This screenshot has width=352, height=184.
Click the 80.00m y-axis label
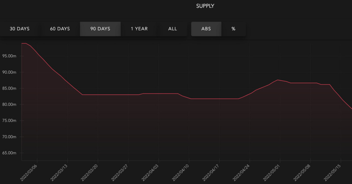9,105
